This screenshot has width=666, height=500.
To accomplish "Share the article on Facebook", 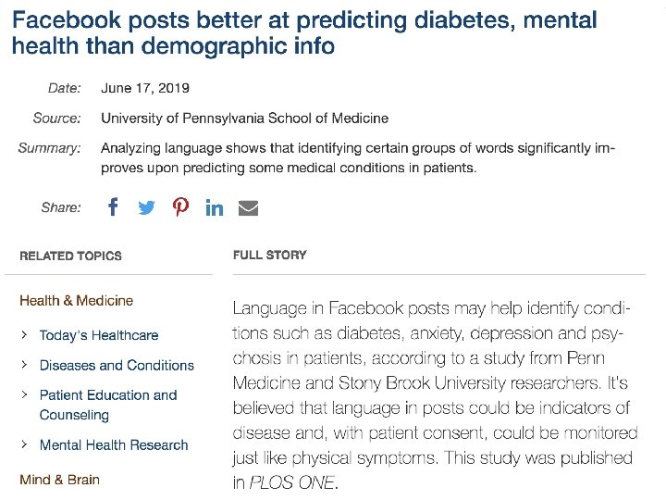I will pos(113,207).
